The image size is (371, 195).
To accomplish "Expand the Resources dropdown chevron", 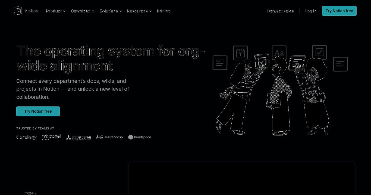I will [150, 11].
